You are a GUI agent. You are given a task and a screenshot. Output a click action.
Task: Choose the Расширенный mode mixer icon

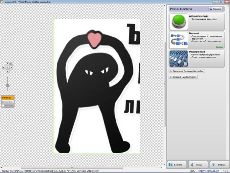click(179, 58)
